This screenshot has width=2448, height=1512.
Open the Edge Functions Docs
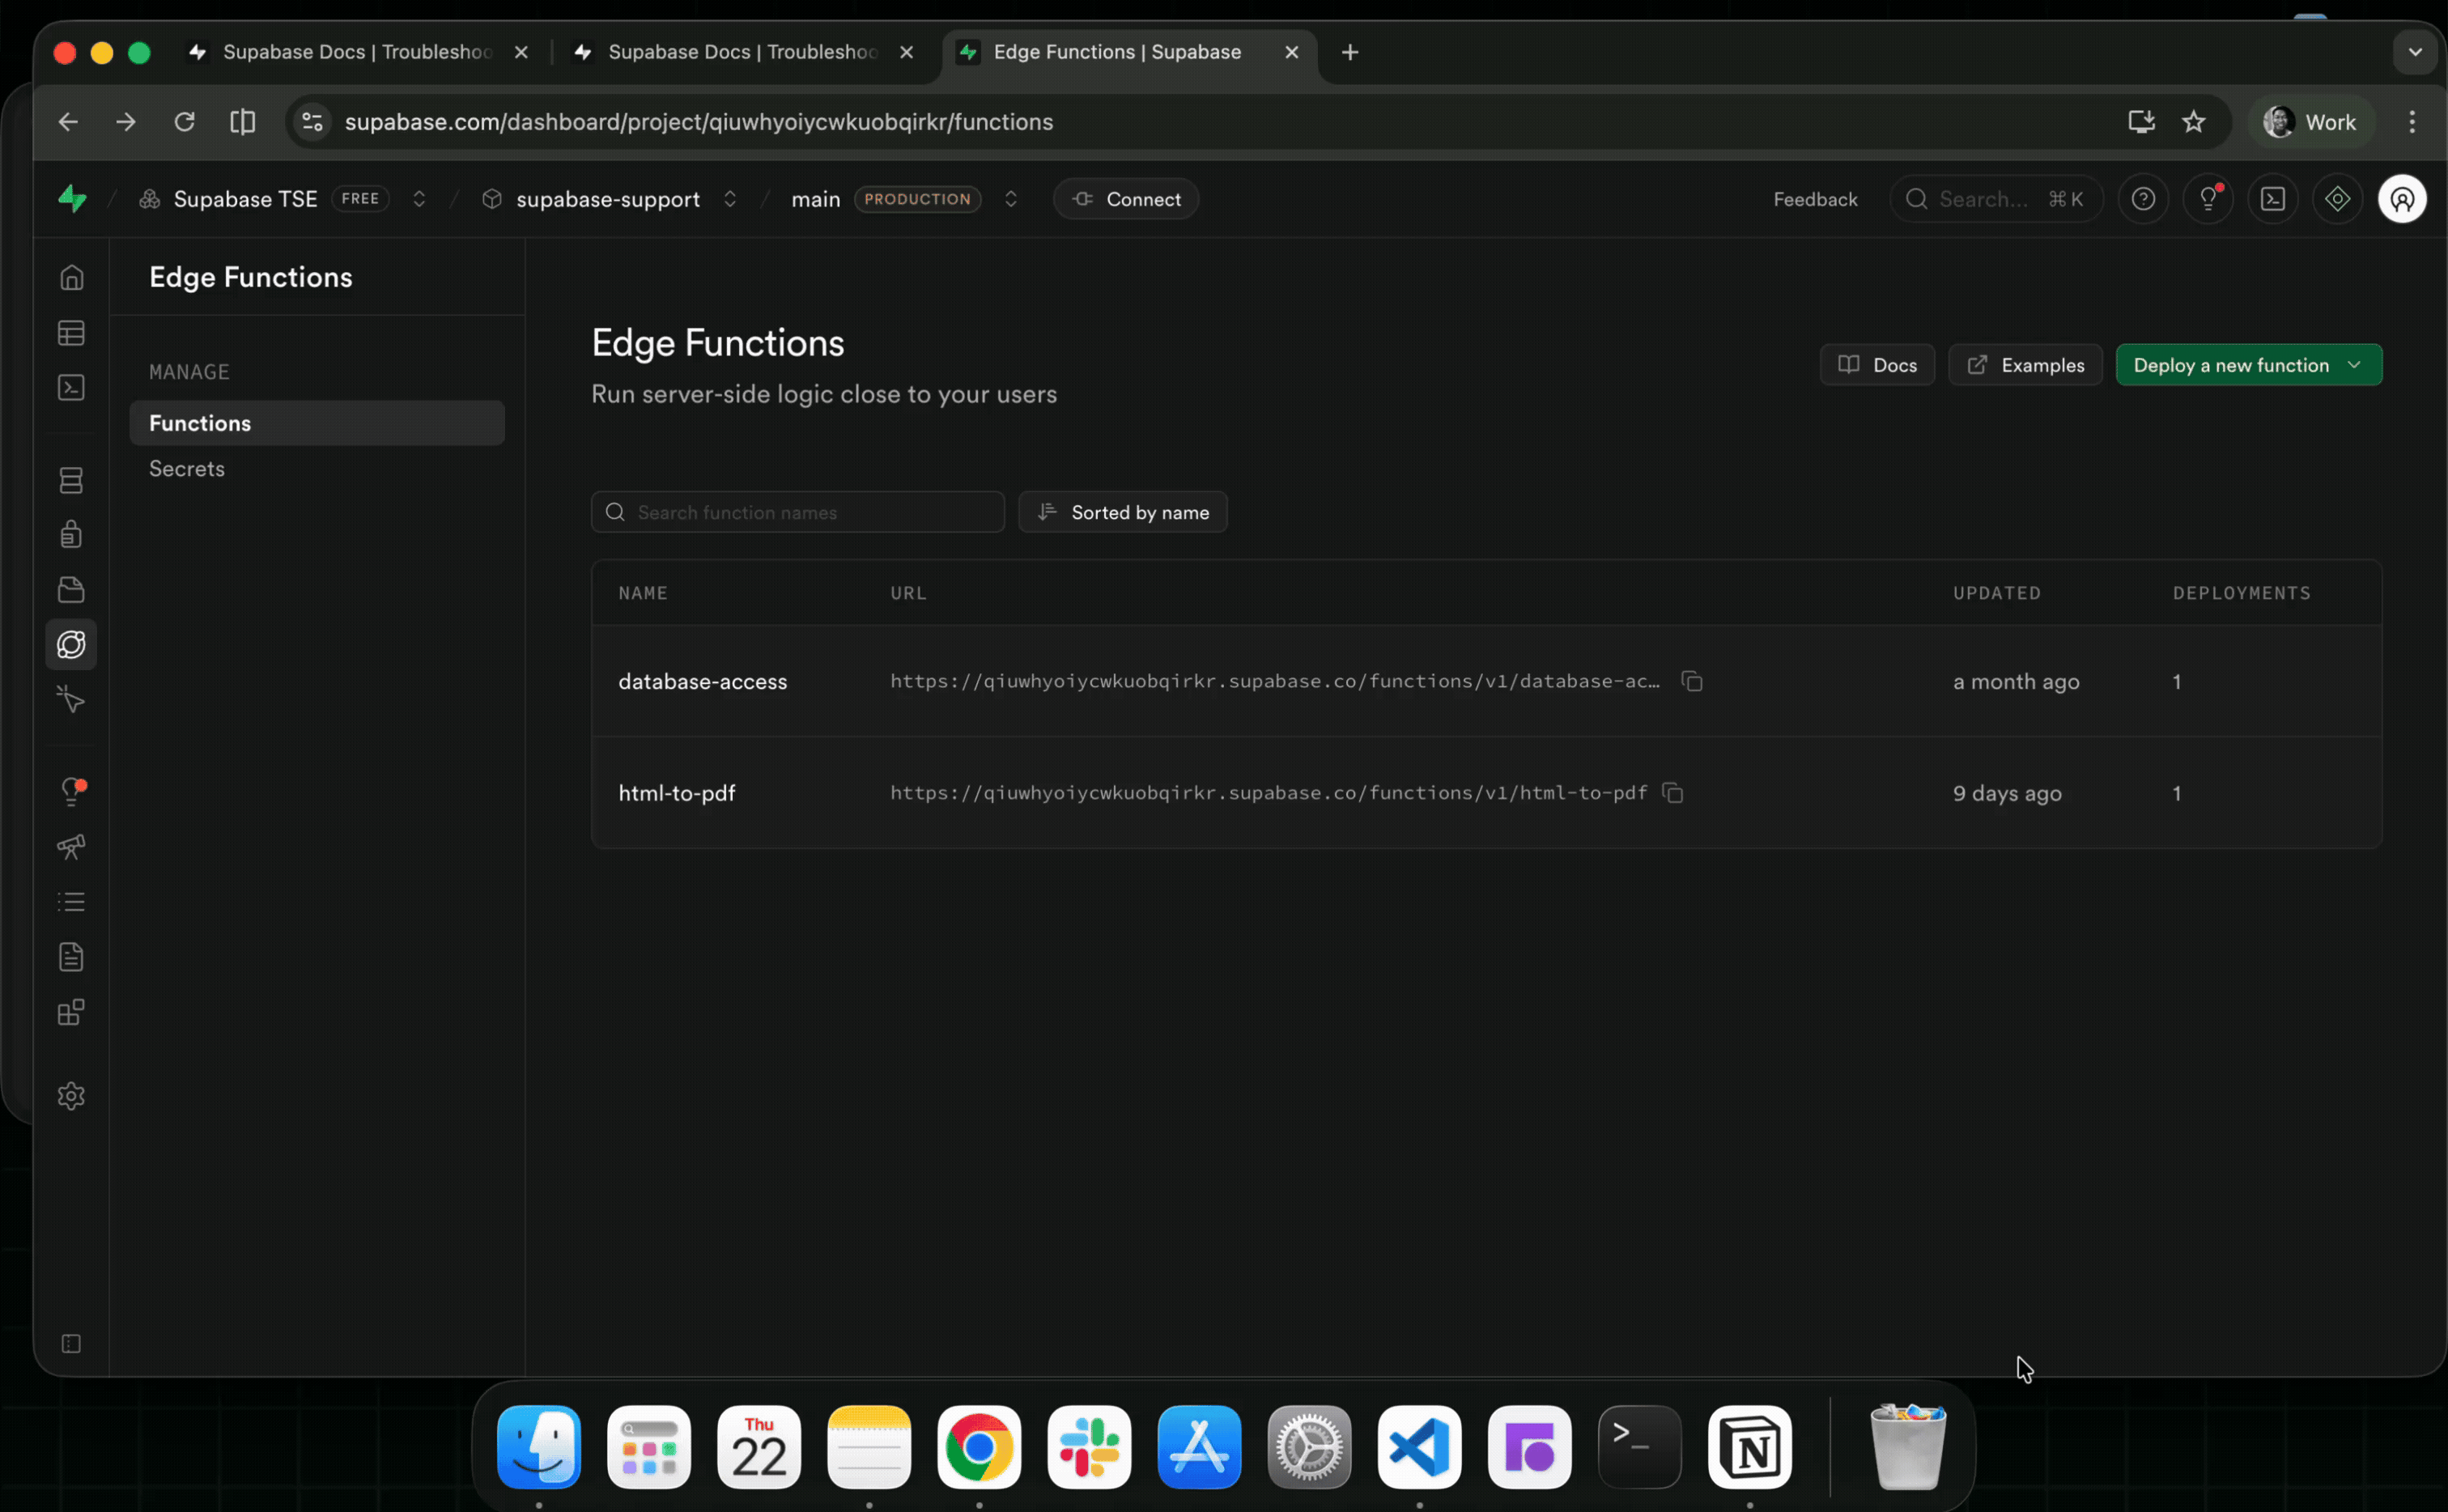pos(1877,364)
